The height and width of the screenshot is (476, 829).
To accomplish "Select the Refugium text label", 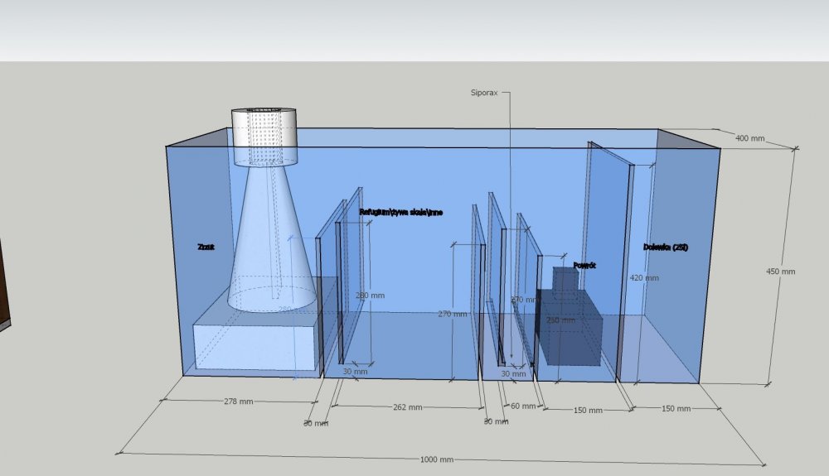I will 400,213.
